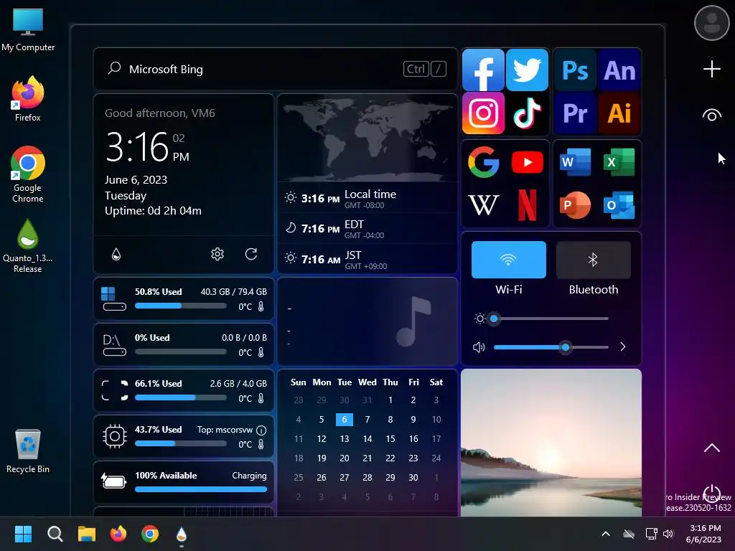735x551 pixels.
Task: Open Firefox from the taskbar
Action: [x=118, y=534]
